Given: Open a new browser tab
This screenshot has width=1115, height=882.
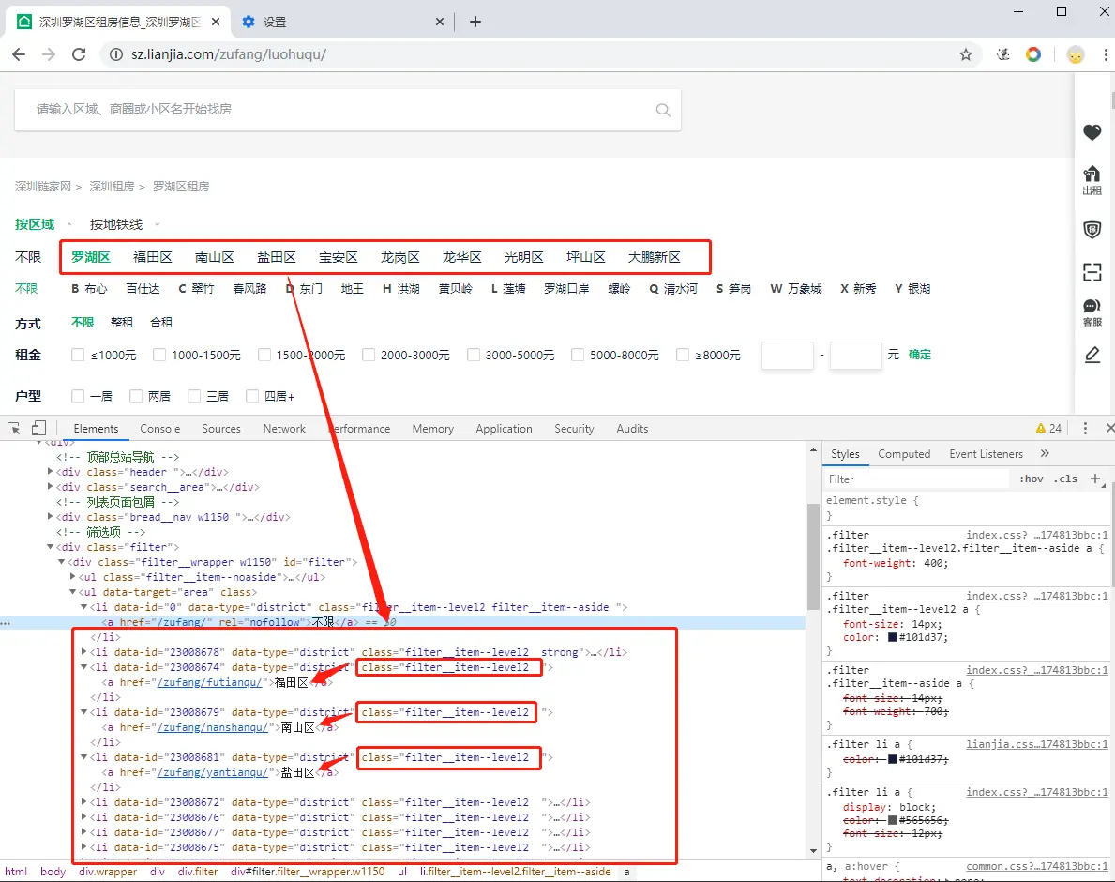Looking at the screenshot, I should pos(475,23).
